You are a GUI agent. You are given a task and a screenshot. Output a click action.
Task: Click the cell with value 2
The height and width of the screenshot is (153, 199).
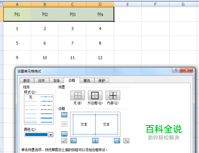[45, 29]
